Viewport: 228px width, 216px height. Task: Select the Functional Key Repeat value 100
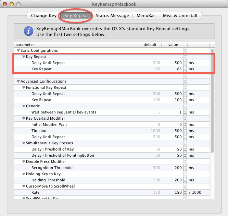178,100
